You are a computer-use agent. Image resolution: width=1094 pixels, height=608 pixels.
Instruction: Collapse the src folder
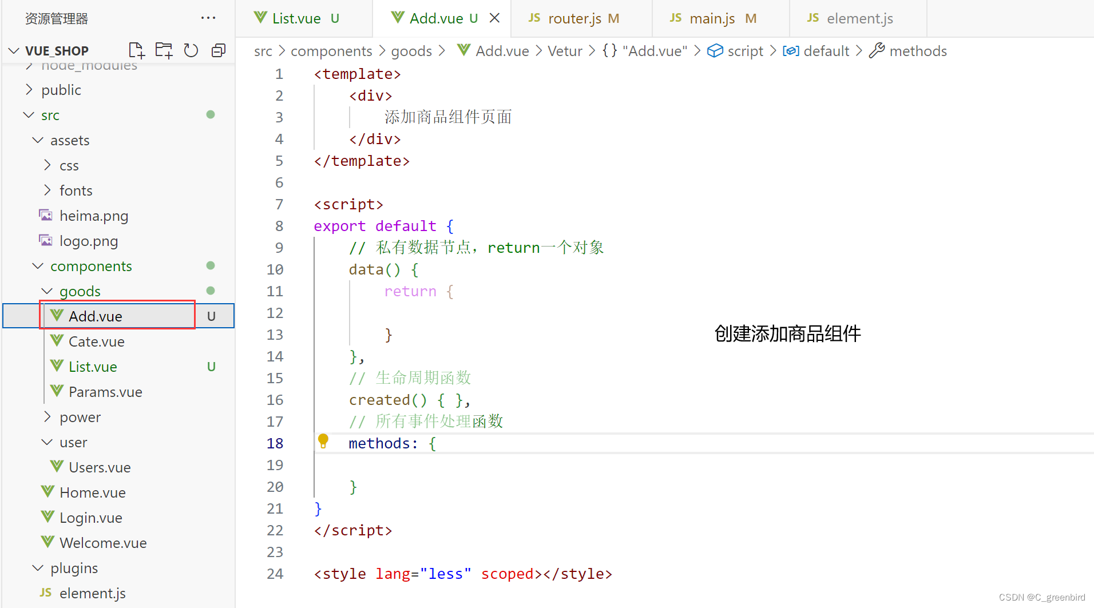point(29,115)
